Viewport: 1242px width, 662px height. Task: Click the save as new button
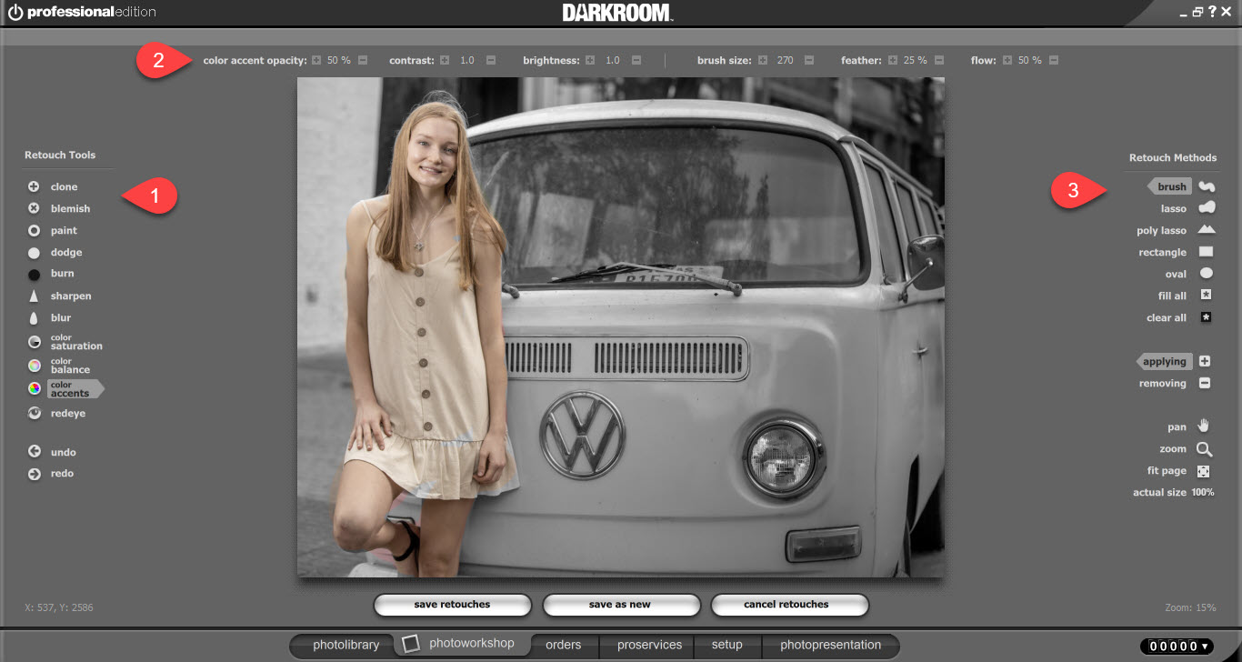(x=620, y=605)
